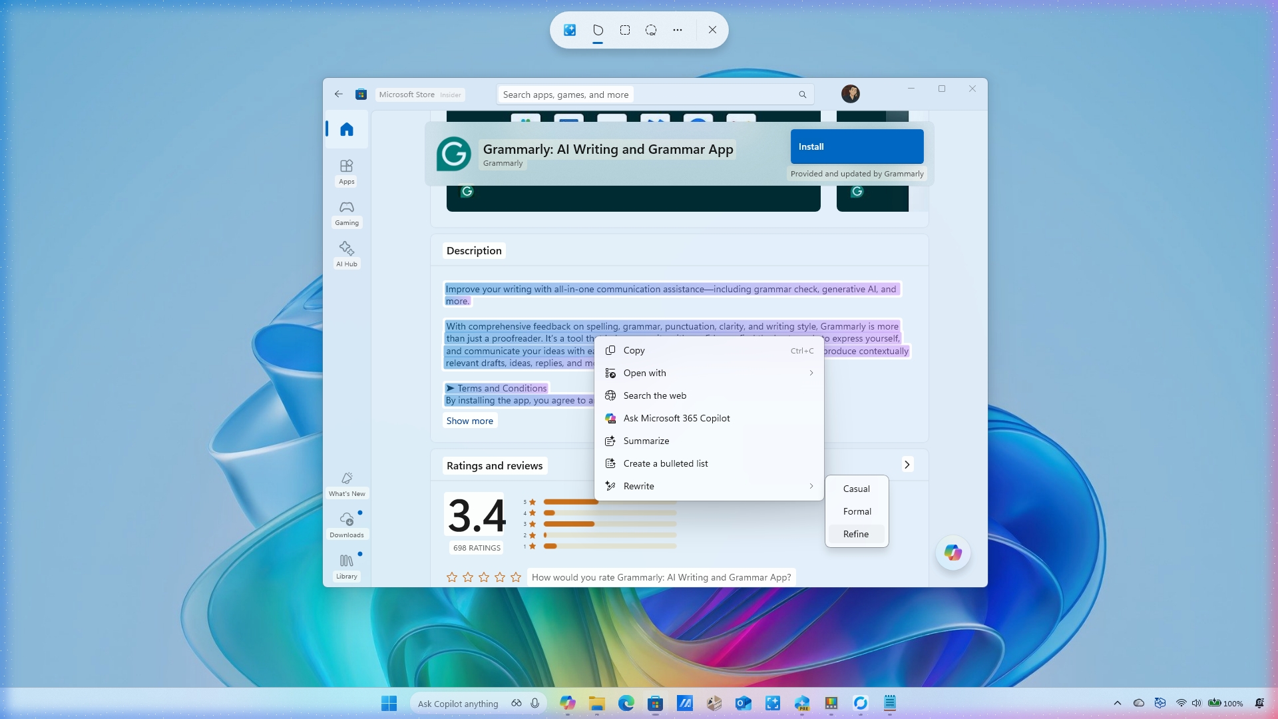The height and width of the screenshot is (719, 1278).
Task: Click the floating Copilot button
Action: [953, 553]
